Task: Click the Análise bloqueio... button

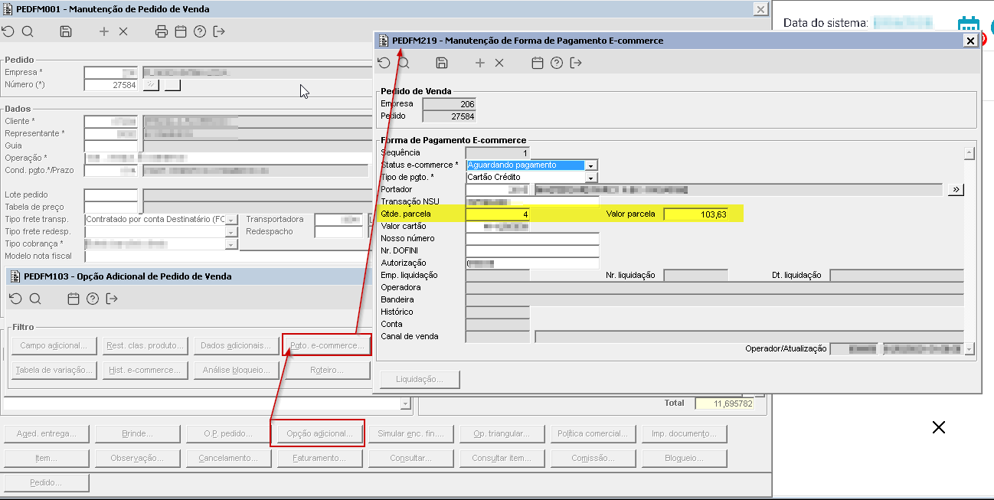Action: pos(236,370)
